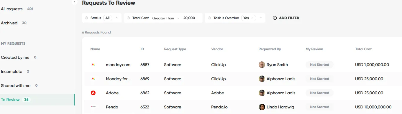Click the plus icon beside ADD FILTER
The height and width of the screenshot is (114, 402).
275,18
